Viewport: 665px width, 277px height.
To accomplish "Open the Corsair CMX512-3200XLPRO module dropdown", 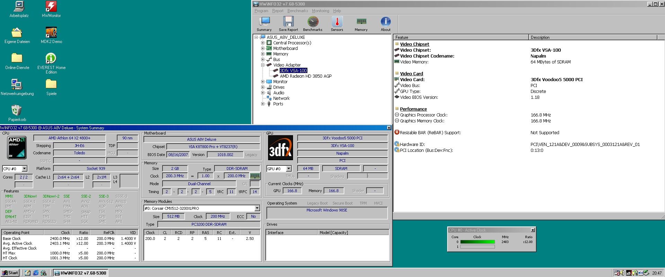I will click(x=257, y=208).
